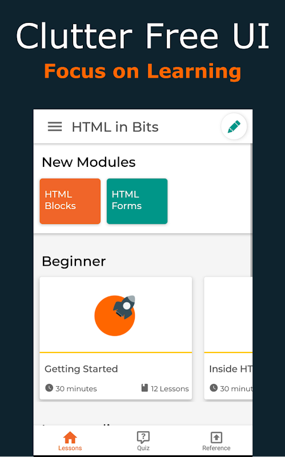Tap the teal pencil edit button
The width and height of the screenshot is (285, 457).
[234, 126]
